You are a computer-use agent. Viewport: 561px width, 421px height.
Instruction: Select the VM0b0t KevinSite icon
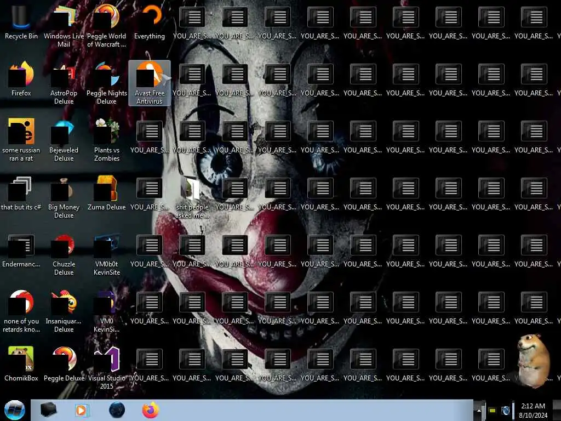[107, 254]
